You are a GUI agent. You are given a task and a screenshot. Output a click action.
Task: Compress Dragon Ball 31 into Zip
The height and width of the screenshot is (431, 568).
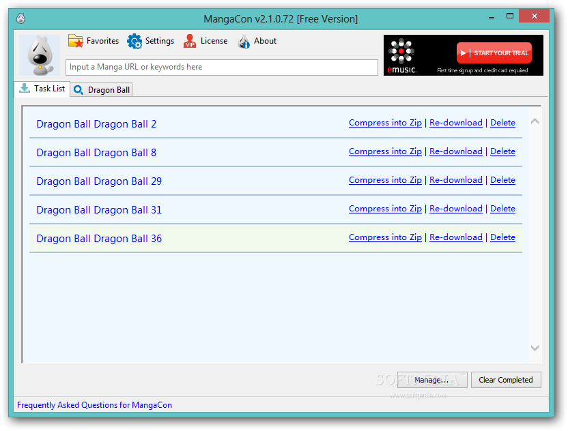coord(385,209)
